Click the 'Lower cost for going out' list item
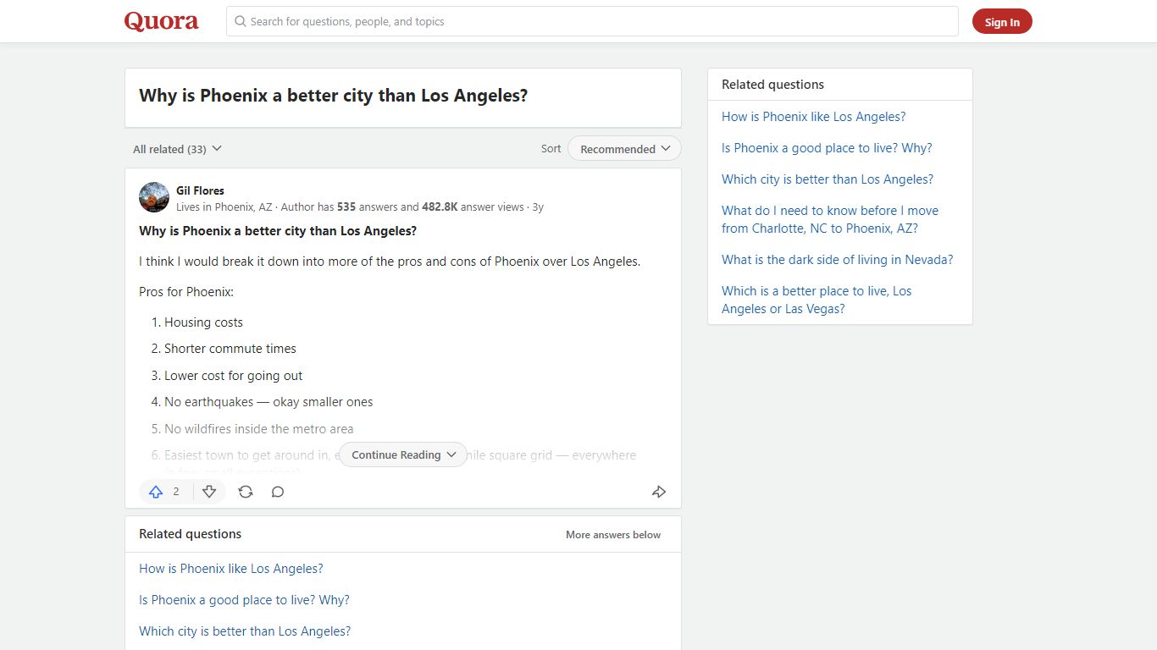Screen dimensions: 1157x650 point(234,376)
